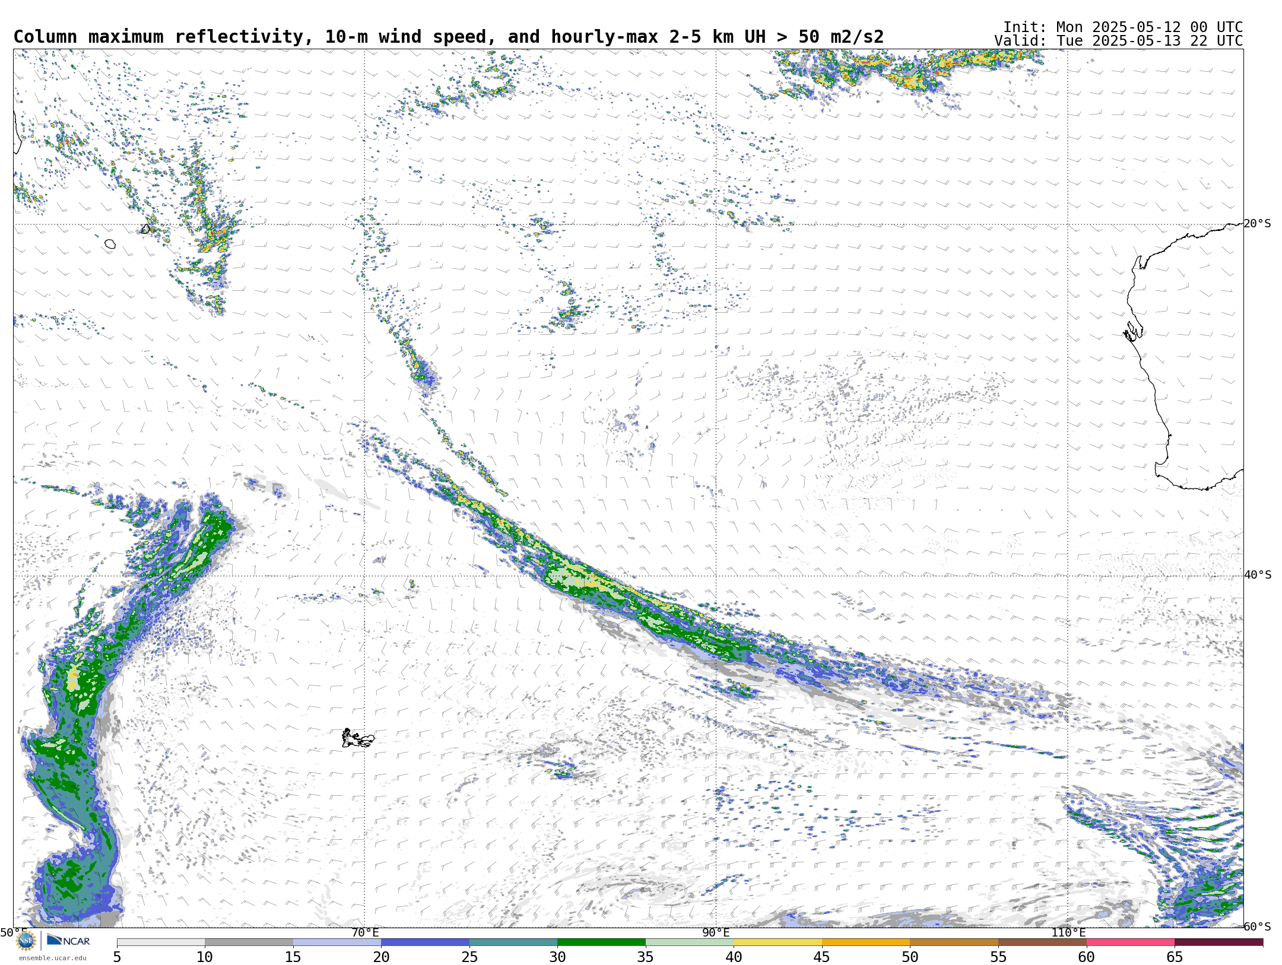Click the Init time label
Viewport: 1282px width, 965px height.
pos(1123,27)
